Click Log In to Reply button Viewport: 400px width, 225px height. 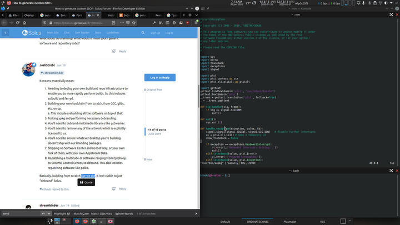click(160, 78)
